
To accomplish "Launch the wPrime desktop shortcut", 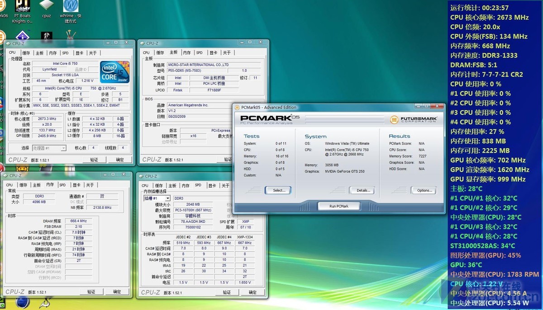I will [70, 12].
